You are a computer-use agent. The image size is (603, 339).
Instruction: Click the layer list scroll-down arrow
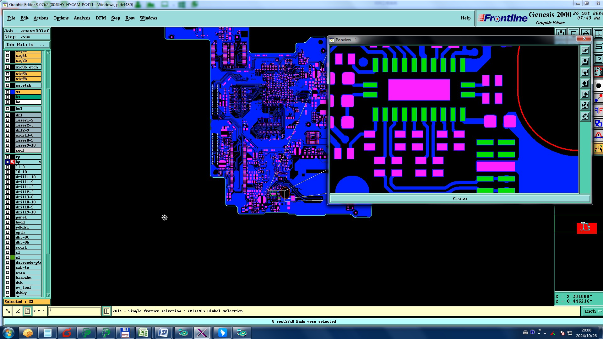[48, 295]
